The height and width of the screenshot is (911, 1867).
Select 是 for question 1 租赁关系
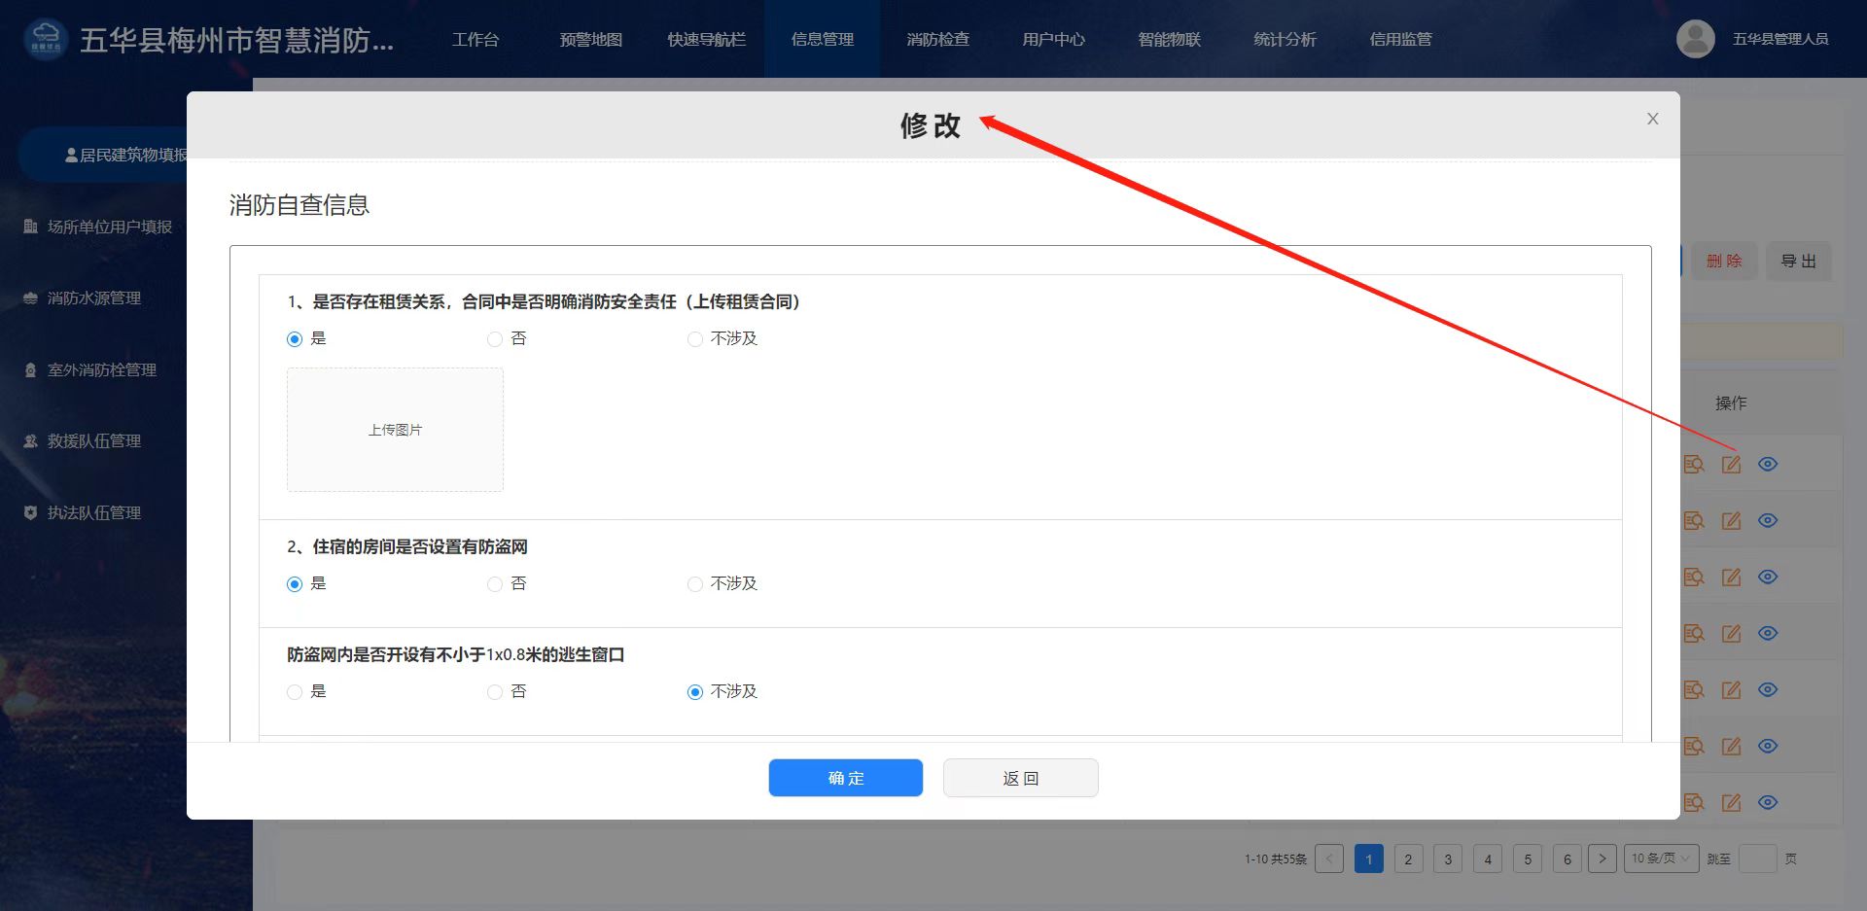tap(295, 339)
